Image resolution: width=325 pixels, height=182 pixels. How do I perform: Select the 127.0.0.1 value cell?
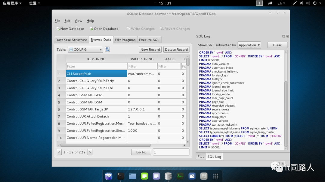[142, 109]
